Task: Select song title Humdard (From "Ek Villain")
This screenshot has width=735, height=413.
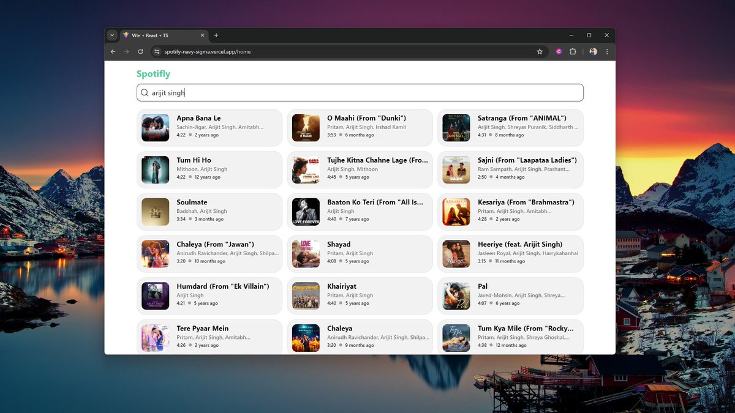Action: point(223,286)
